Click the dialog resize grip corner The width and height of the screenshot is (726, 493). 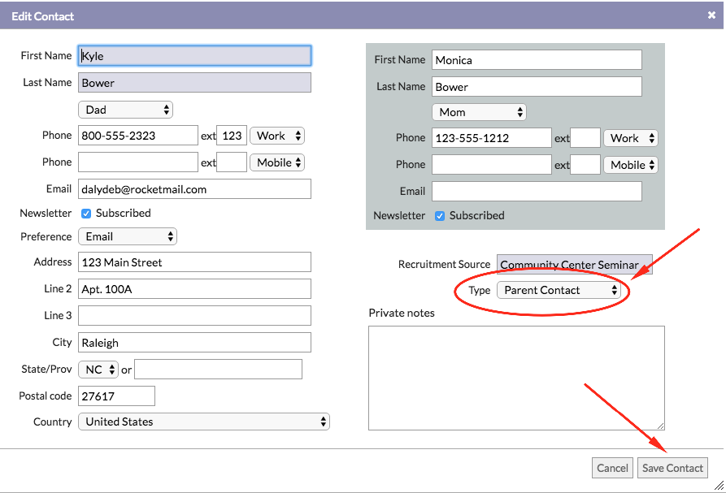719,486
